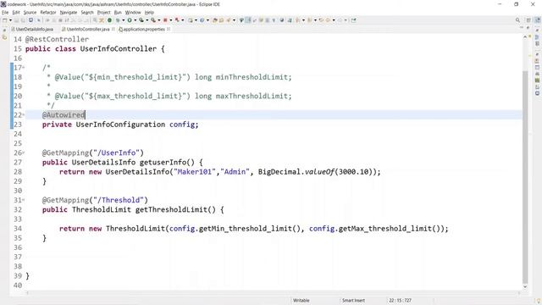Open the External Tools dropdown arrow
Screen dimensions: 542x305
coord(158,20)
